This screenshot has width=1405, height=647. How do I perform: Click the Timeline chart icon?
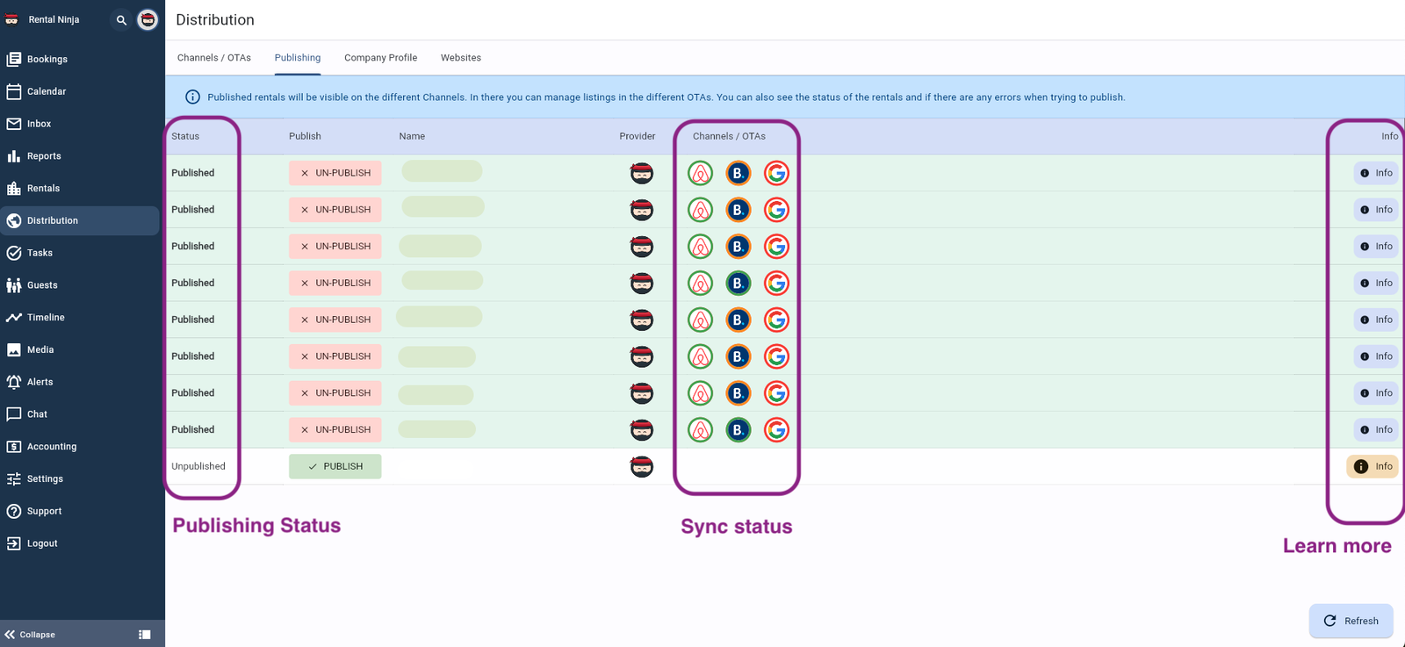(14, 317)
